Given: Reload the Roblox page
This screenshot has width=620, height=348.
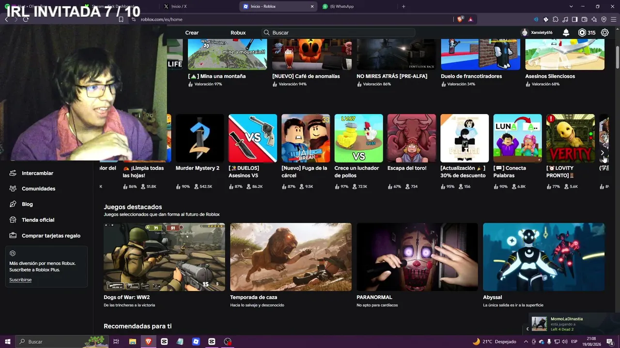Looking at the screenshot, I should (26, 19).
